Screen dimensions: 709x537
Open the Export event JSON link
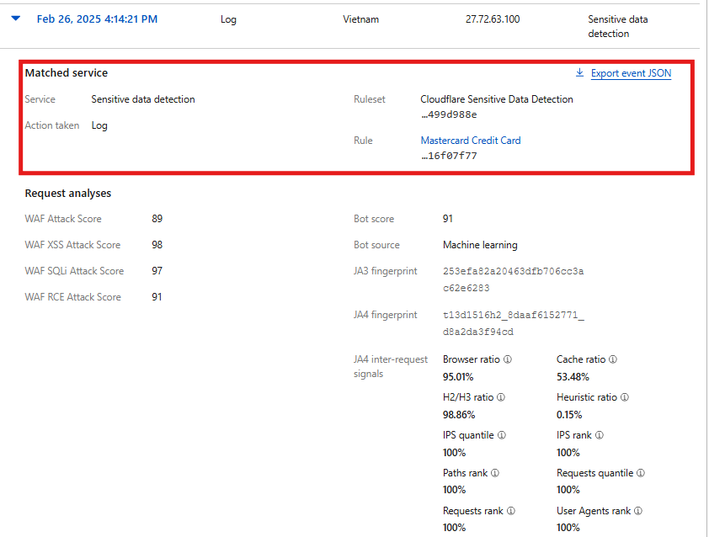coord(631,73)
